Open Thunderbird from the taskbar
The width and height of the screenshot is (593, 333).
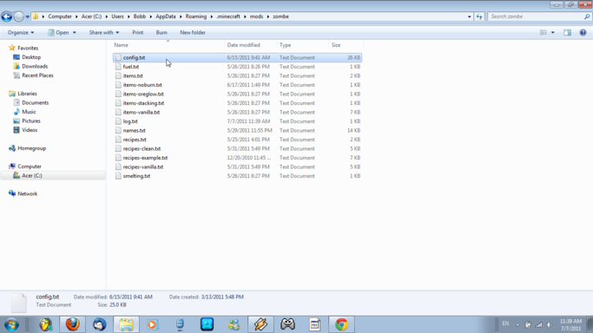[x=100, y=324]
